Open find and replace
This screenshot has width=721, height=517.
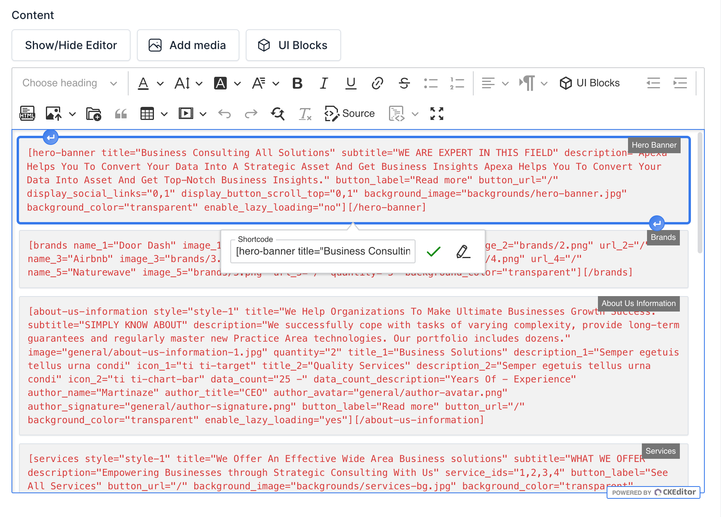tap(278, 114)
